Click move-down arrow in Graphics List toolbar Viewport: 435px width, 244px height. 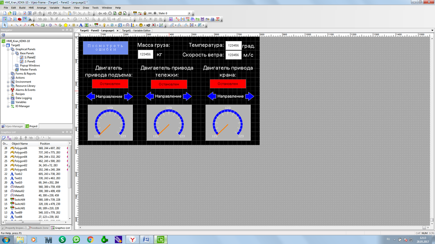(21, 138)
